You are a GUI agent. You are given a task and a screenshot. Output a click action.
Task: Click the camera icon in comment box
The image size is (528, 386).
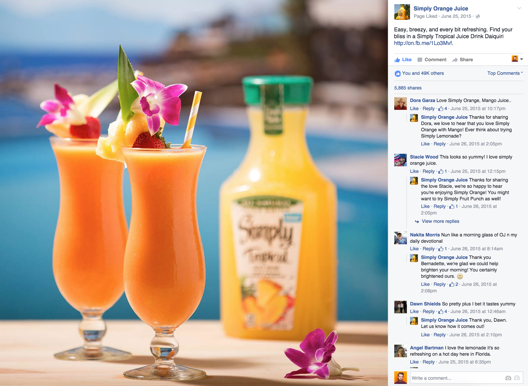click(x=508, y=378)
